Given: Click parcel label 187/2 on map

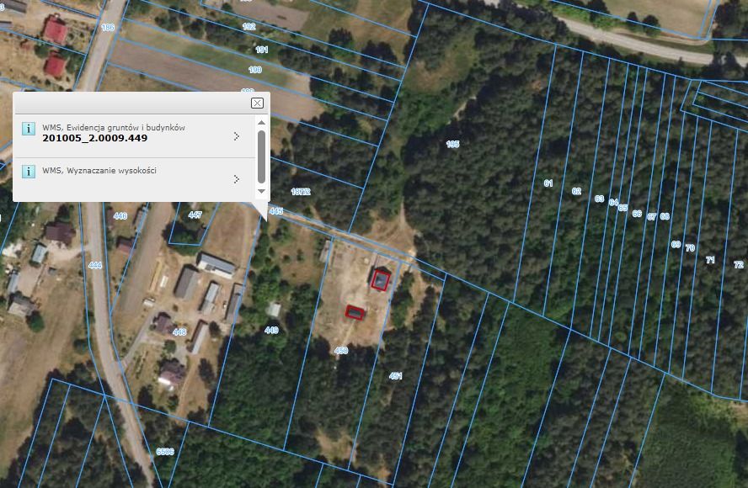Looking at the screenshot, I should (x=301, y=192).
